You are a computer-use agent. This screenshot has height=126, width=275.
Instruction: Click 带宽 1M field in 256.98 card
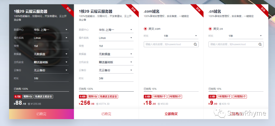coord(116,46)
